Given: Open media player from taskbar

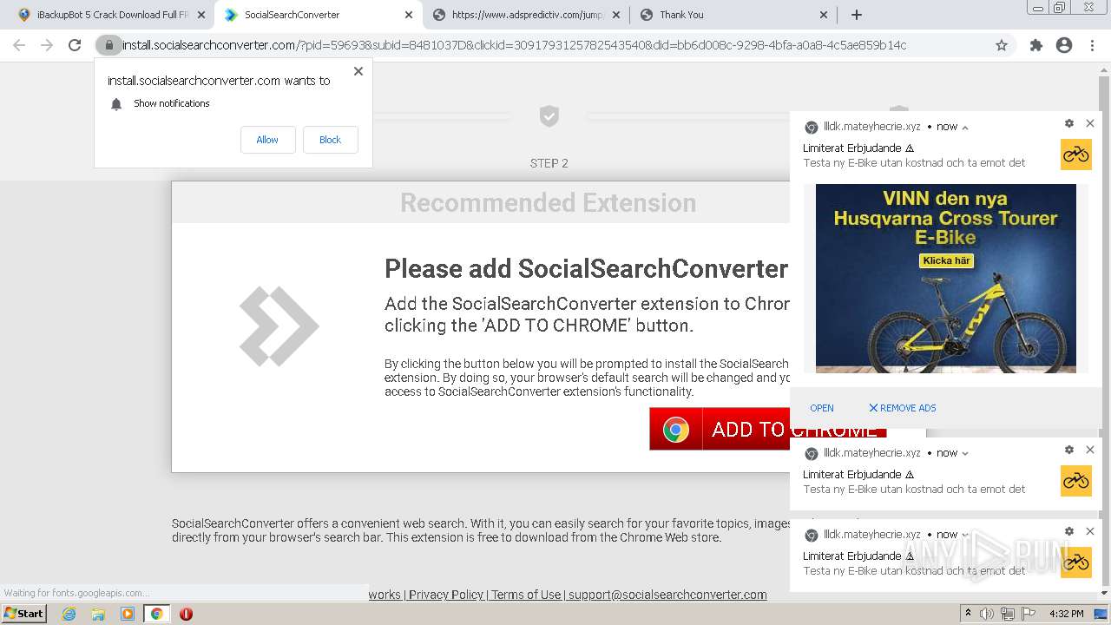Looking at the screenshot, I should click(x=128, y=614).
